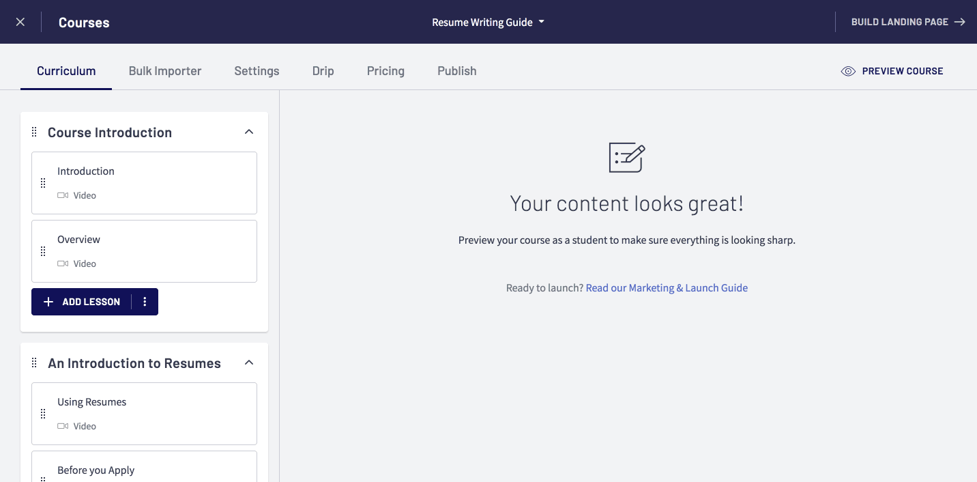Collapse the Course Introduction chapter
977x482 pixels.
[249, 132]
